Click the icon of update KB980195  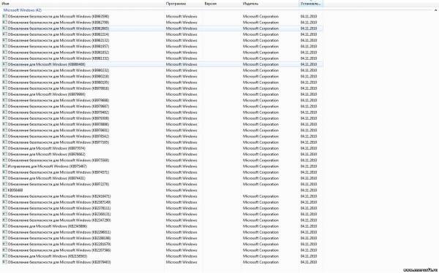pyautogui.click(x=4, y=82)
